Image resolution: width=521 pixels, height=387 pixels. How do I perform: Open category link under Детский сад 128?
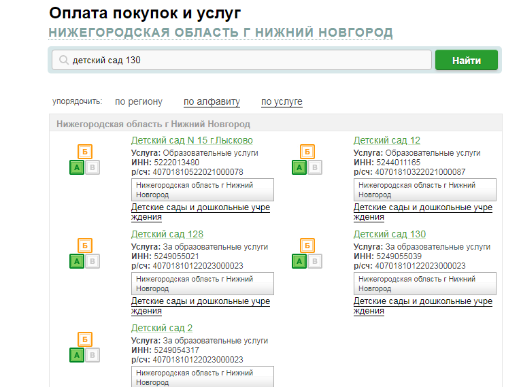201,306
